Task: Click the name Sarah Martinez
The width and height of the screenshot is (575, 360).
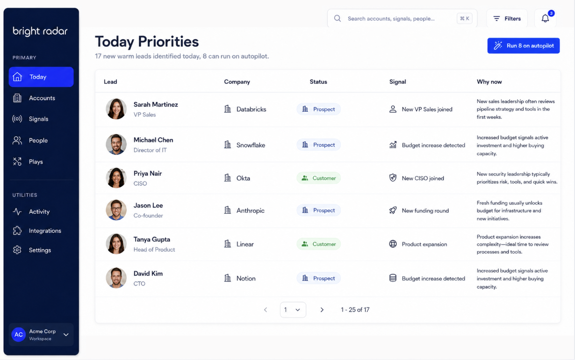Action: [156, 104]
